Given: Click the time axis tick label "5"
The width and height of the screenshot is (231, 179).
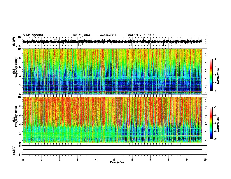Looking at the screenshot, I should click(114, 160).
